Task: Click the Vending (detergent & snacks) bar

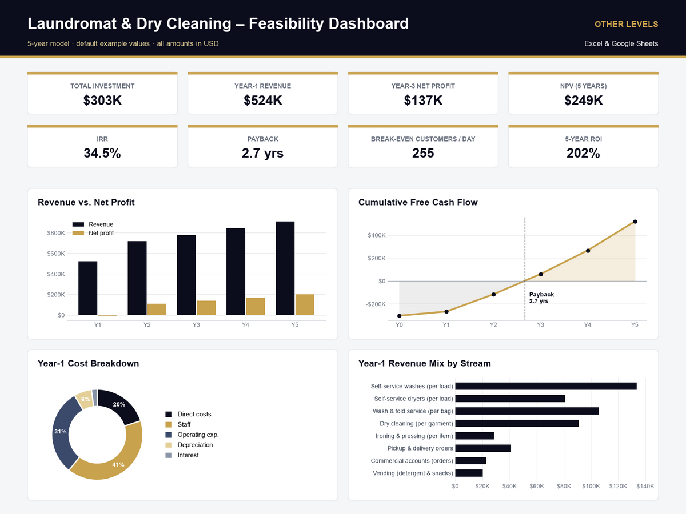Action: [x=469, y=473]
